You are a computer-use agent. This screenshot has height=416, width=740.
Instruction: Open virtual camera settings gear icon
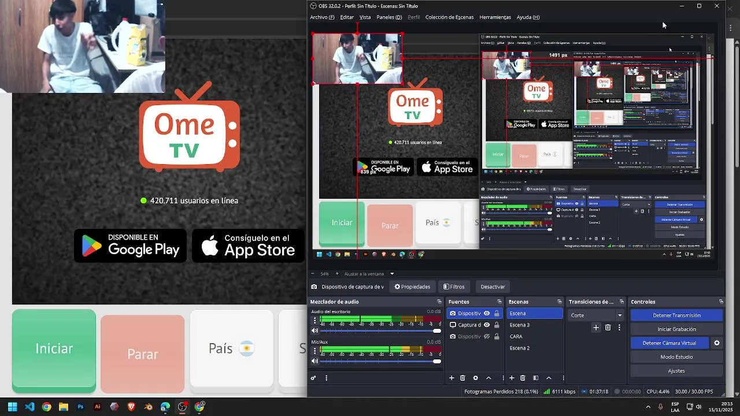717,343
